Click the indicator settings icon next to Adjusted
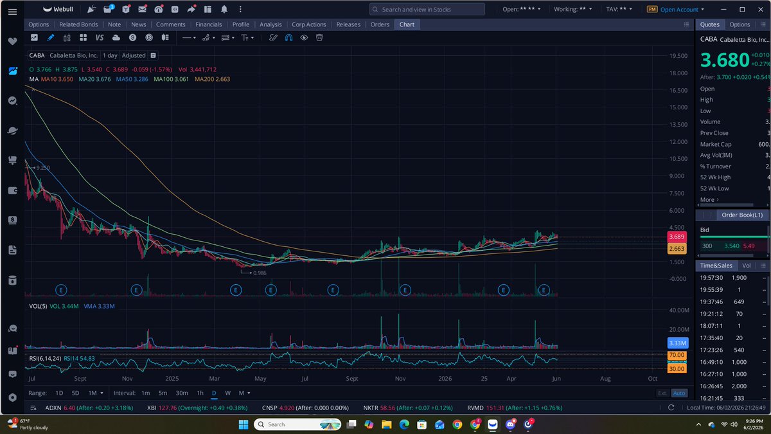The image size is (771, 434). [x=154, y=55]
